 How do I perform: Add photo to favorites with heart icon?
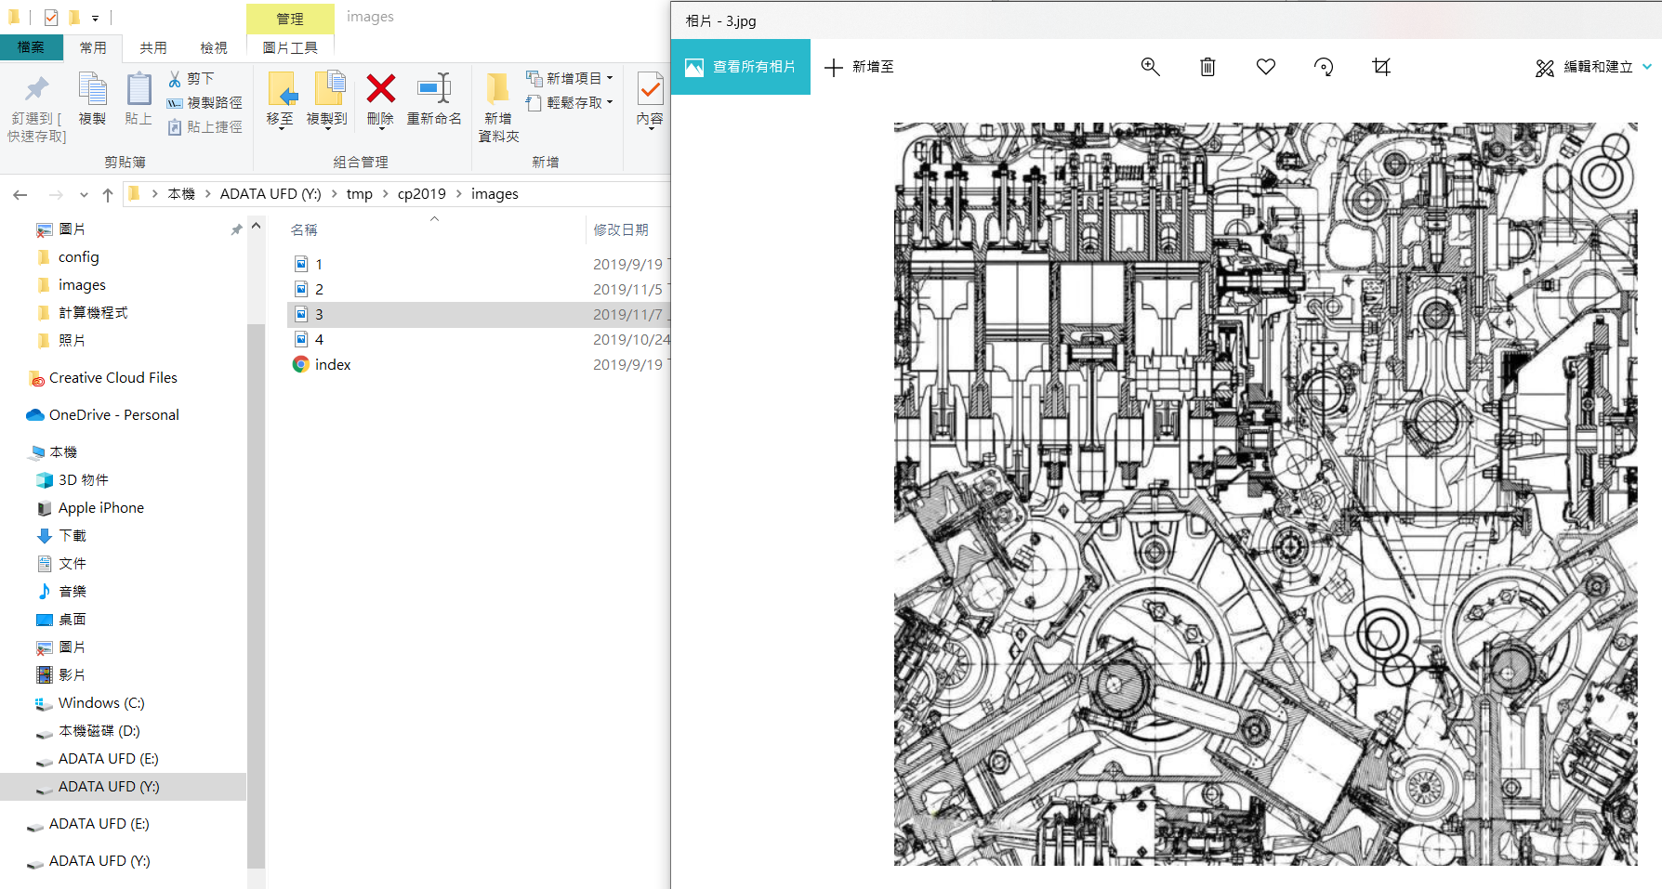coord(1265,67)
